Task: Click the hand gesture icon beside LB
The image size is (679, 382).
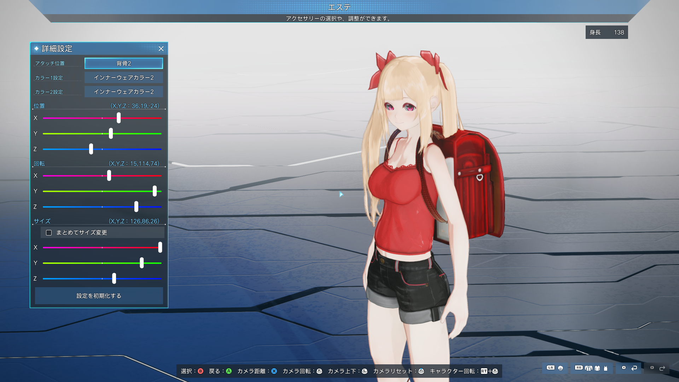Action: (x=561, y=368)
